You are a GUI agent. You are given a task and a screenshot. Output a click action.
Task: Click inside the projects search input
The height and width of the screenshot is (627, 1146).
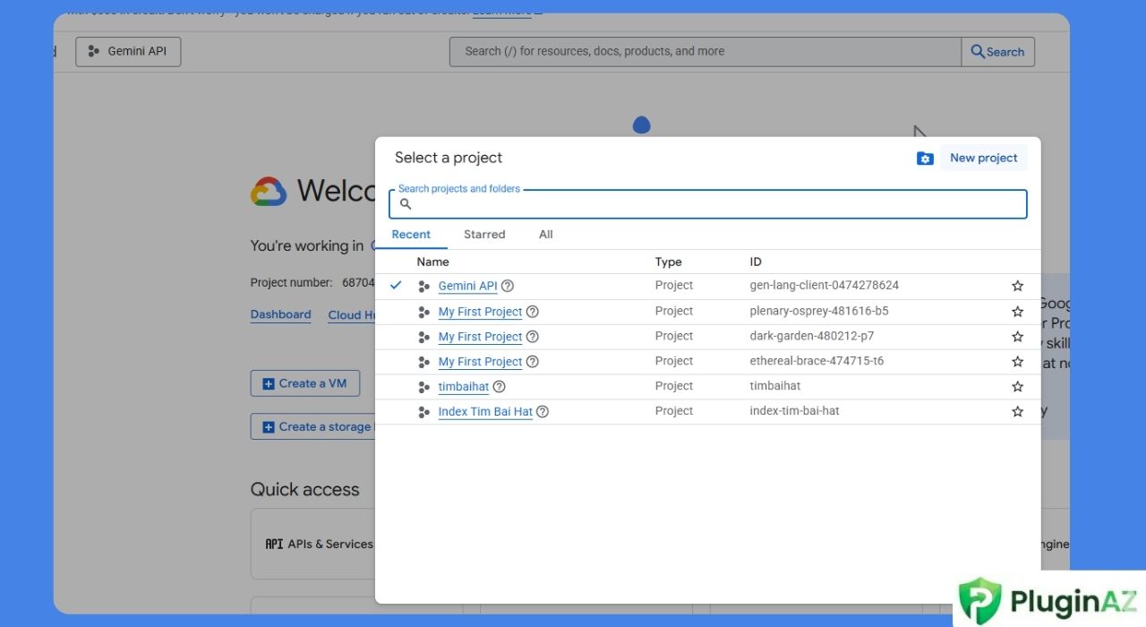(707, 204)
